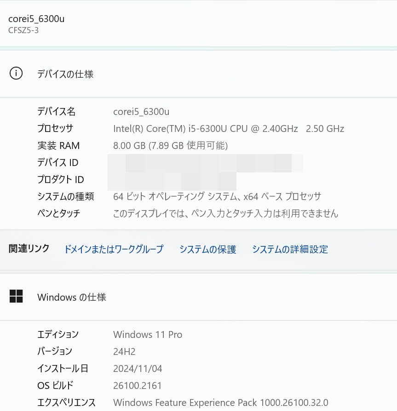Click the バージョン value 24H2
Viewport: 397px width, 411px height.
124,352
